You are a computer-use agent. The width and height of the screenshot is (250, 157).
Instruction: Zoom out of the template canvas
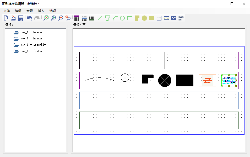tap(61, 18)
